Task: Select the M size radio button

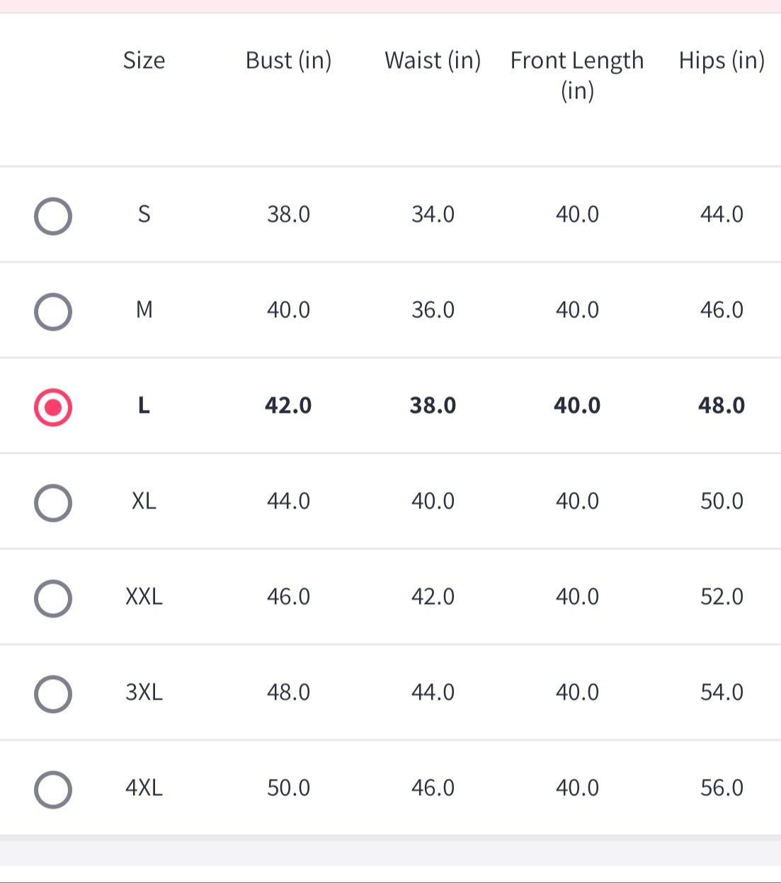Action: (x=53, y=312)
